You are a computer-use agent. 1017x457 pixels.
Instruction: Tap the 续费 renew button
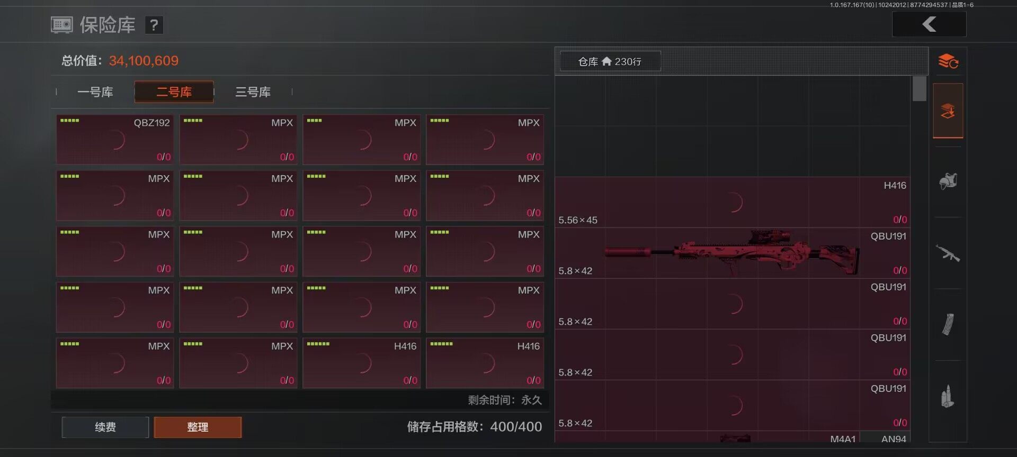pyautogui.click(x=105, y=427)
